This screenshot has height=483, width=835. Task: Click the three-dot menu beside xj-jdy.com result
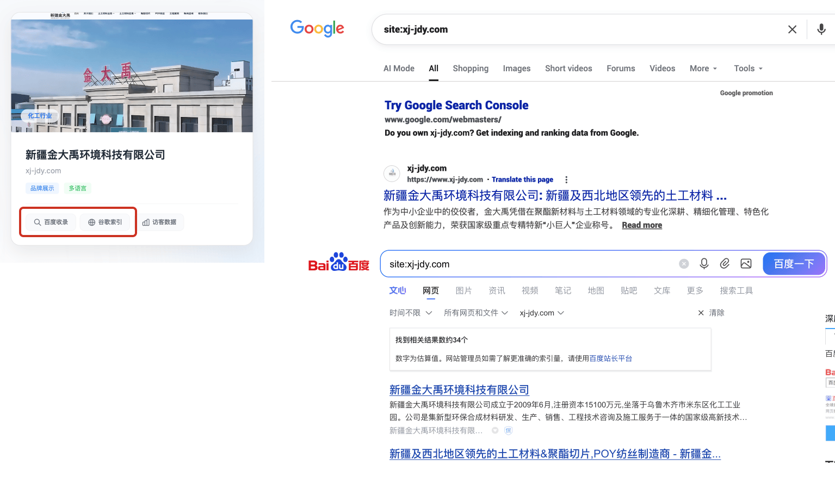[566, 179]
